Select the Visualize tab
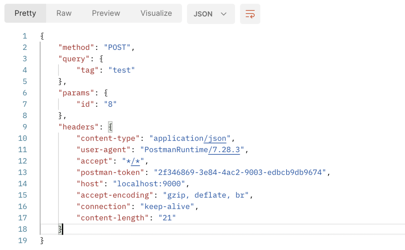 click(x=156, y=13)
